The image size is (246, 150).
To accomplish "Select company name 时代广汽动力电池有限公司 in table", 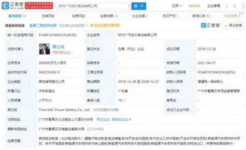I will pyautogui.click(x=137, y=35).
